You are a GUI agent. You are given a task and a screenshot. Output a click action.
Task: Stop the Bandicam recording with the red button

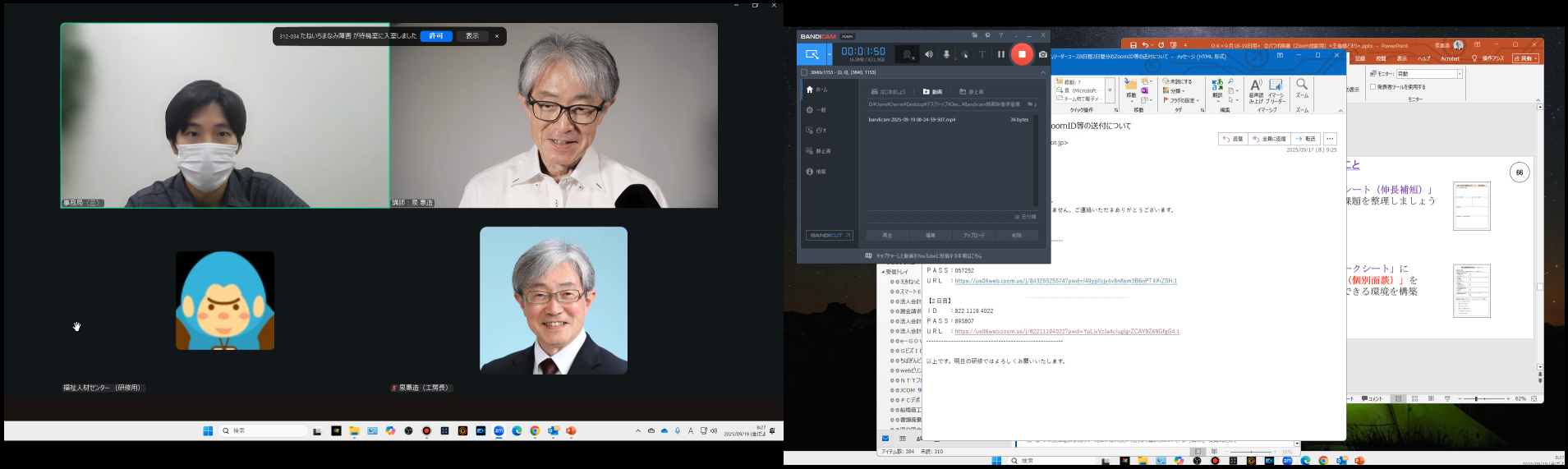click(x=1022, y=54)
